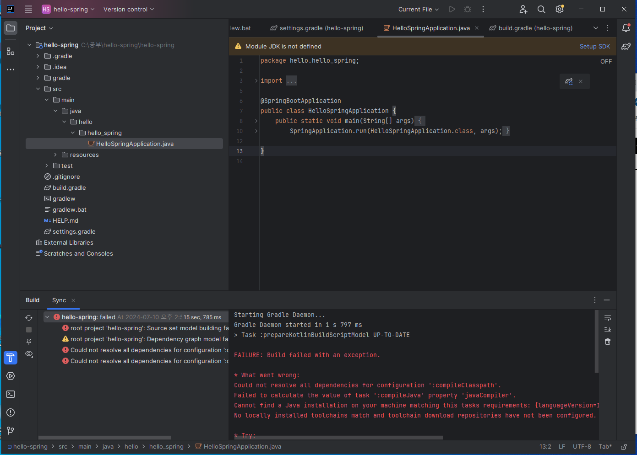The height and width of the screenshot is (455, 637).
Task: Expand the folded import block
Action: click(x=256, y=80)
